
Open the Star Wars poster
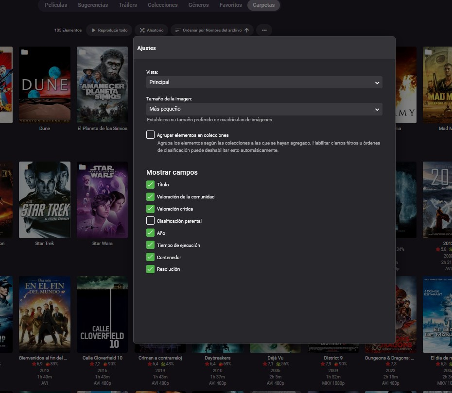(x=103, y=200)
